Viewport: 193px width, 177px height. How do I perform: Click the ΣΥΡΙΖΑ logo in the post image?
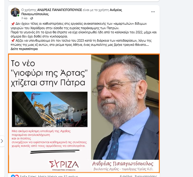(x=64, y=165)
